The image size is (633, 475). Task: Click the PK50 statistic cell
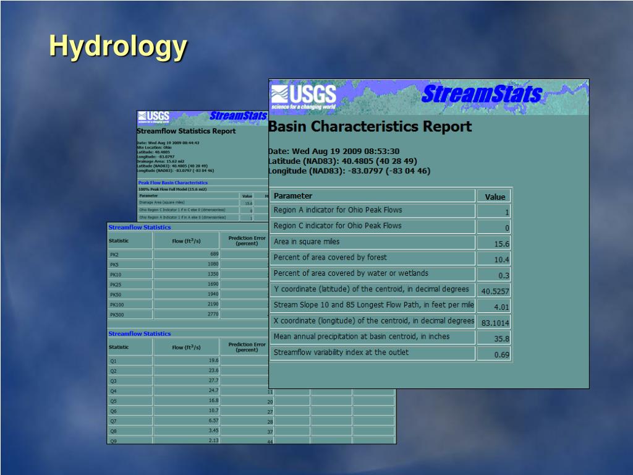[x=130, y=295]
